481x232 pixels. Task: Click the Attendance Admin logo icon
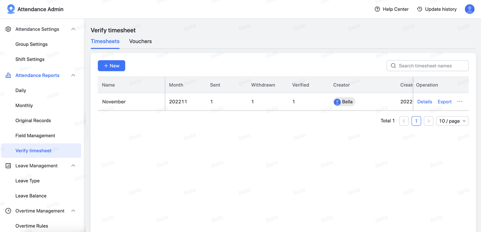tap(11, 9)
